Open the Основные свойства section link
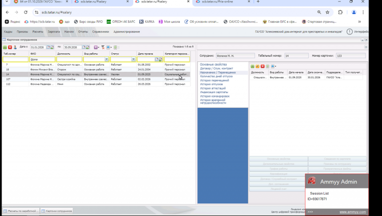Image resolution: width=382 pixels, height=216 pixels. click(x=213, y=64)
